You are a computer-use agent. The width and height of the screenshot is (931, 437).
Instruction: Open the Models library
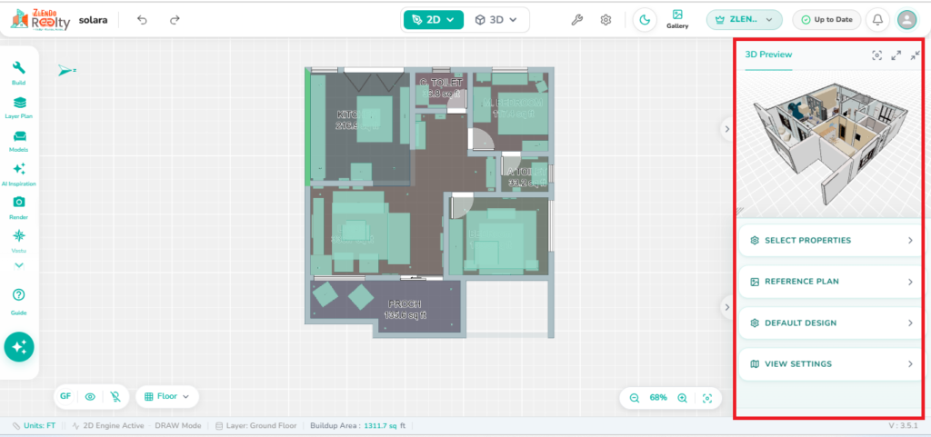18,141
